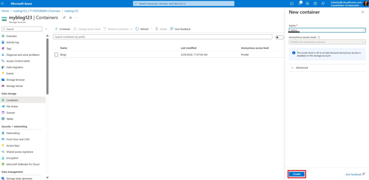Pin the myblog123 Containers blade

[64, 18]
